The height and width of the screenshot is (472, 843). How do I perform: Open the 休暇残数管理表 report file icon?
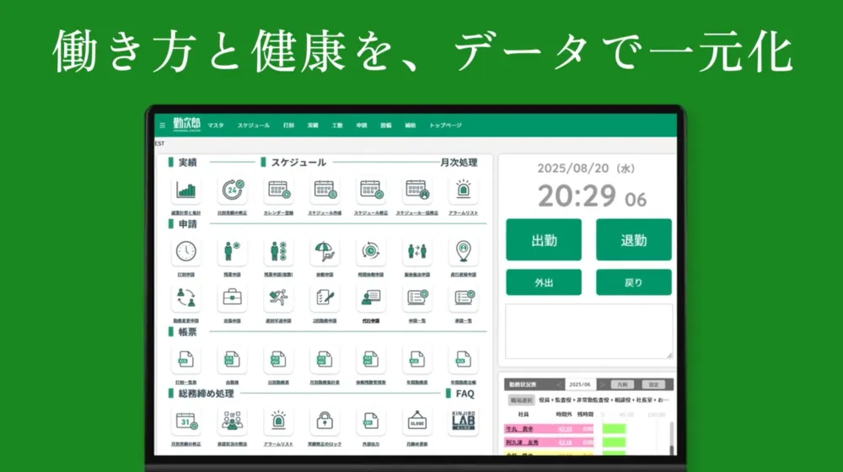click(371, 360)
